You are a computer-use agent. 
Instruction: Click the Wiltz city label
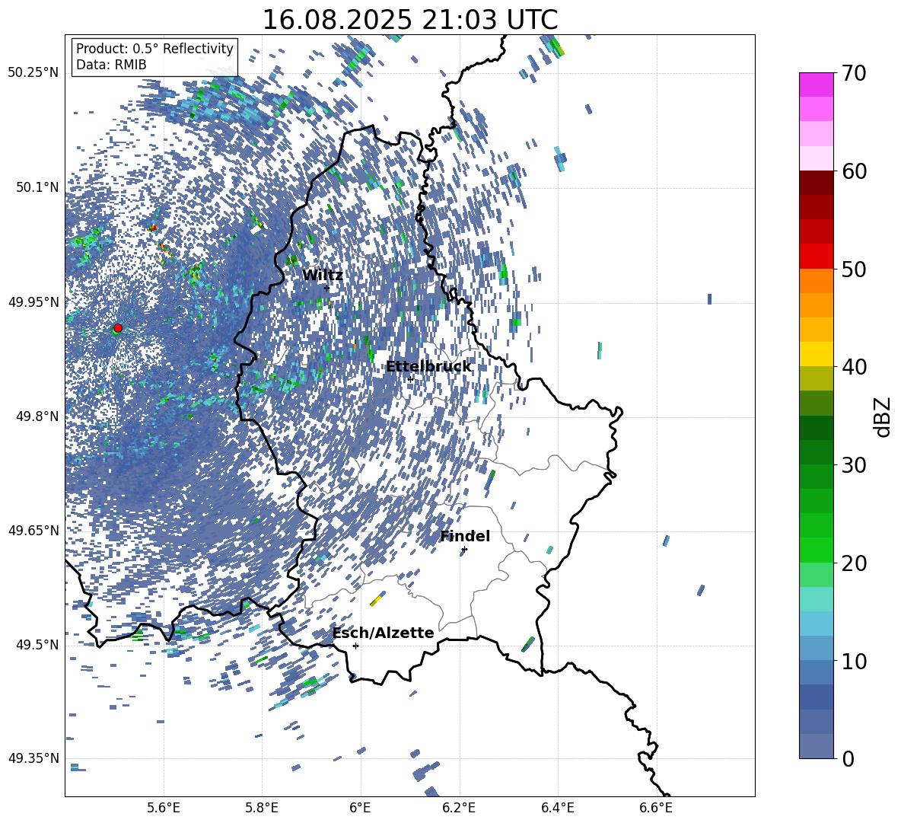tap(323, 276)
